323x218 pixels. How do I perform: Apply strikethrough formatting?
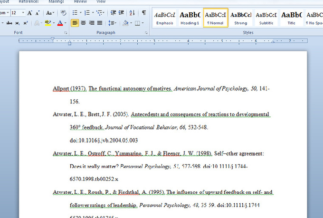(x=9, y=23)
